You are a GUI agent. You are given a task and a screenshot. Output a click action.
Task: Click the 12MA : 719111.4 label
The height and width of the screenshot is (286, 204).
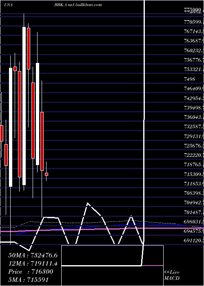pos(33,263)
